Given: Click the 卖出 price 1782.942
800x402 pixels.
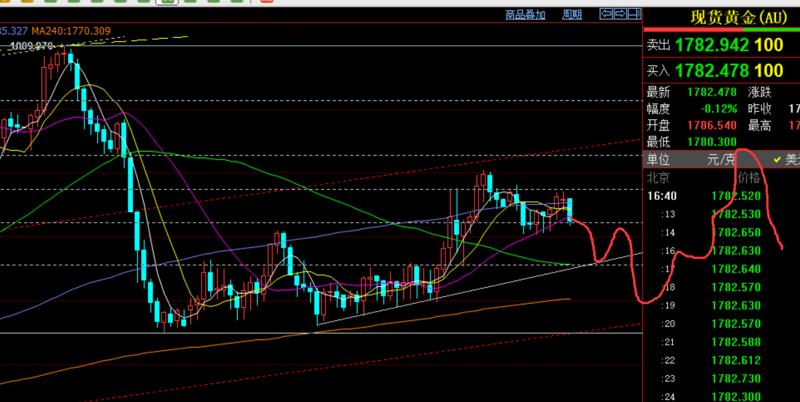Looking at the screenshot, I should [711, 45].
